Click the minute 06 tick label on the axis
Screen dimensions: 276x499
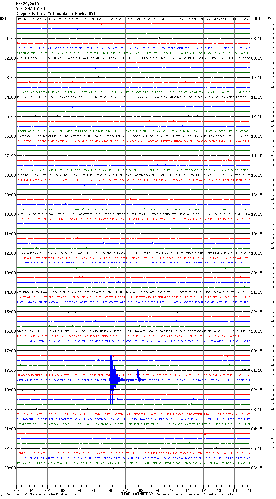[x=110, y=490]
